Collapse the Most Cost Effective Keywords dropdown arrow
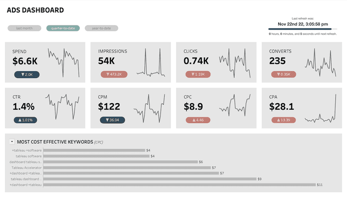 tap(12, 142)
